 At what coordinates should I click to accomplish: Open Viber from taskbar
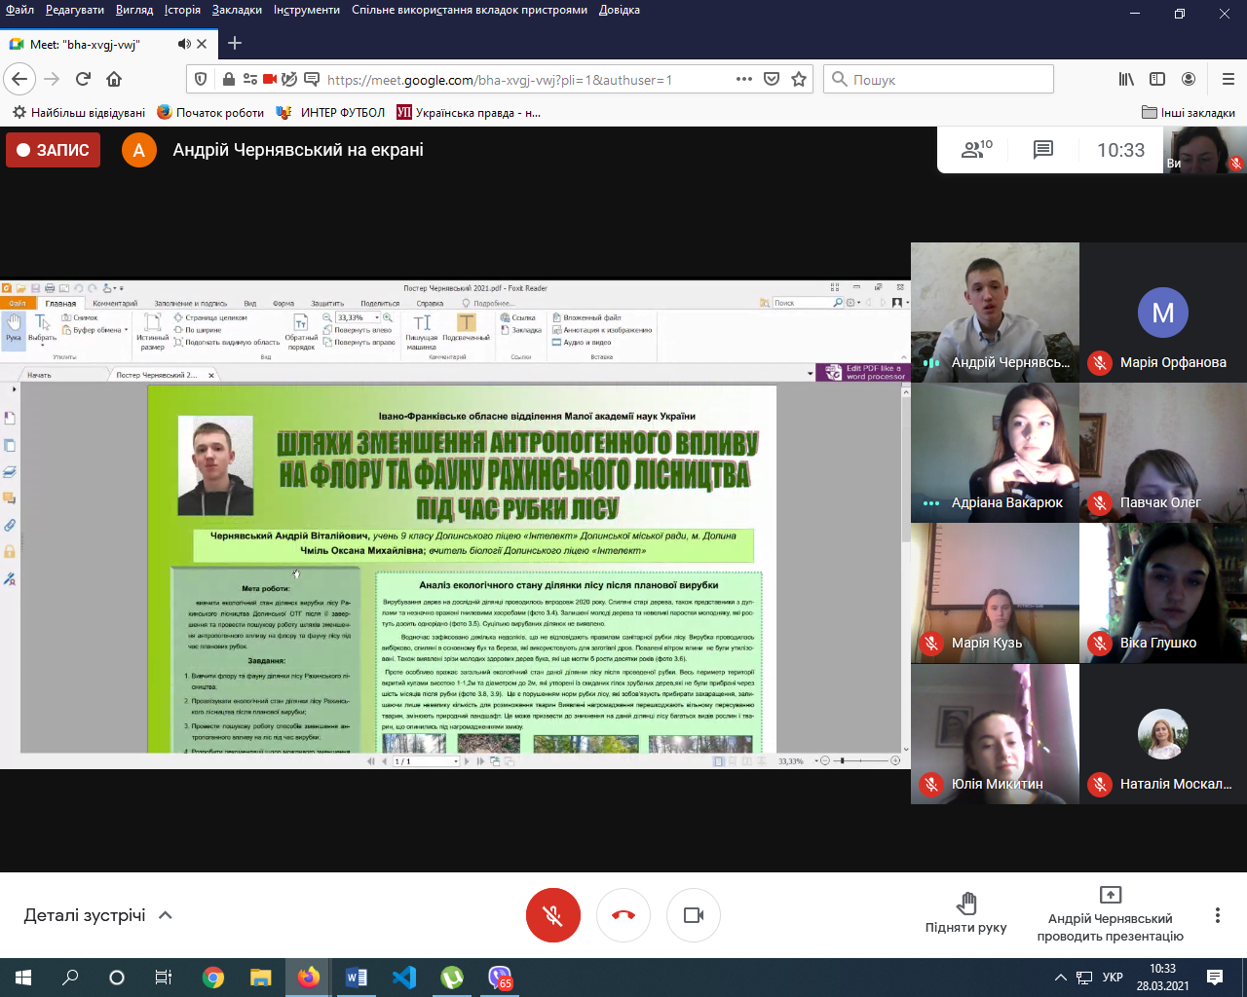[500, 978]
